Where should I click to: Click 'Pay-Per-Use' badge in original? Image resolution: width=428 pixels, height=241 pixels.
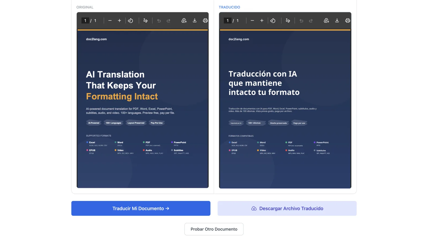pyautogui.click(x=157, y=123)
